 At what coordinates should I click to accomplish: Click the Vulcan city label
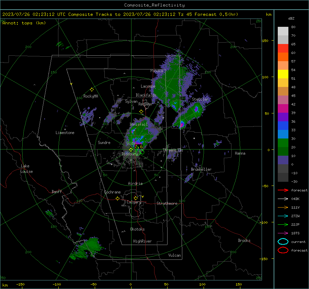click(174, 255)
